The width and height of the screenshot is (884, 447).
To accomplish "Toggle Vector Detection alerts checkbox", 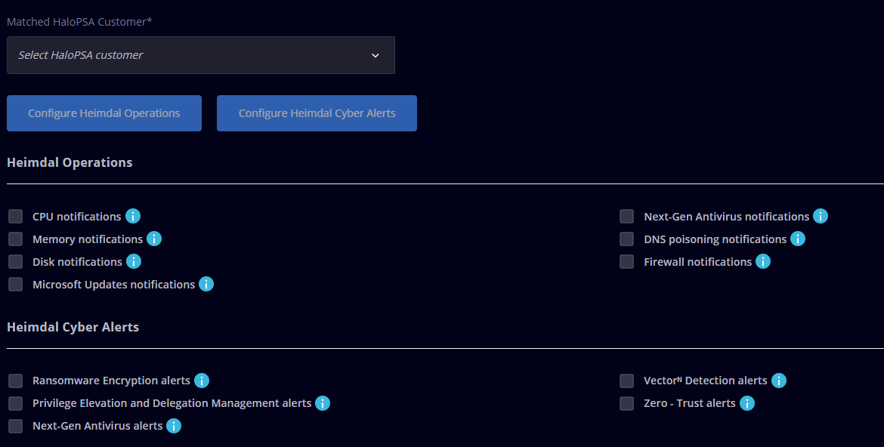I will (x=627, y=381).
